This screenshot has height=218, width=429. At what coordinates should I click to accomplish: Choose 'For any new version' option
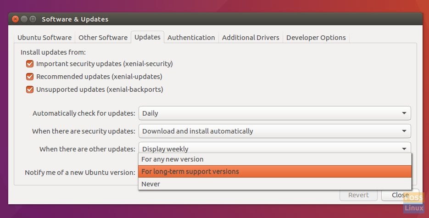[275, 159]
